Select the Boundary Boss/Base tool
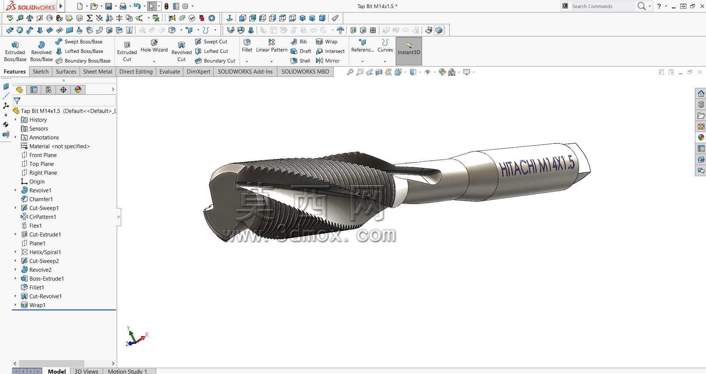706x374 pixels. coord(83,61)
